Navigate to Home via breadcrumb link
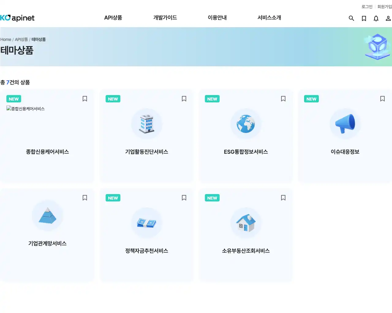Screen dimensions: 392x313 coord(6,39)
